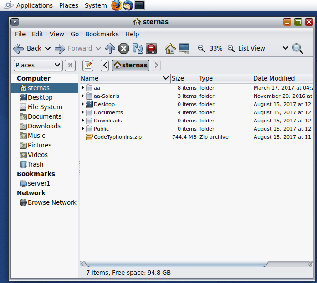Open the System panel menu
The image size is (317, 283).
[x=96, y=5]
